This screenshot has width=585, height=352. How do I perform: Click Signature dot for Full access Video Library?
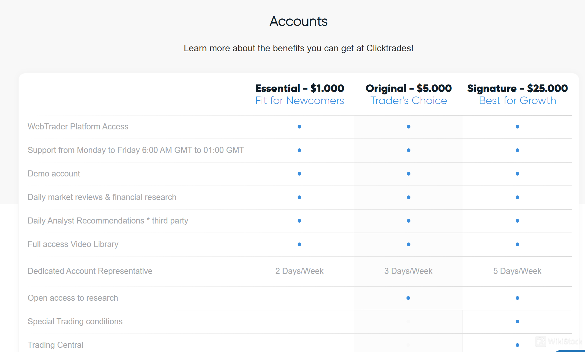tap(517, 244)
